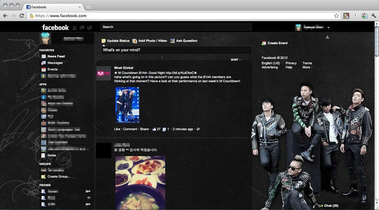
Task: Click the Create Group icon
Action: 43,177
